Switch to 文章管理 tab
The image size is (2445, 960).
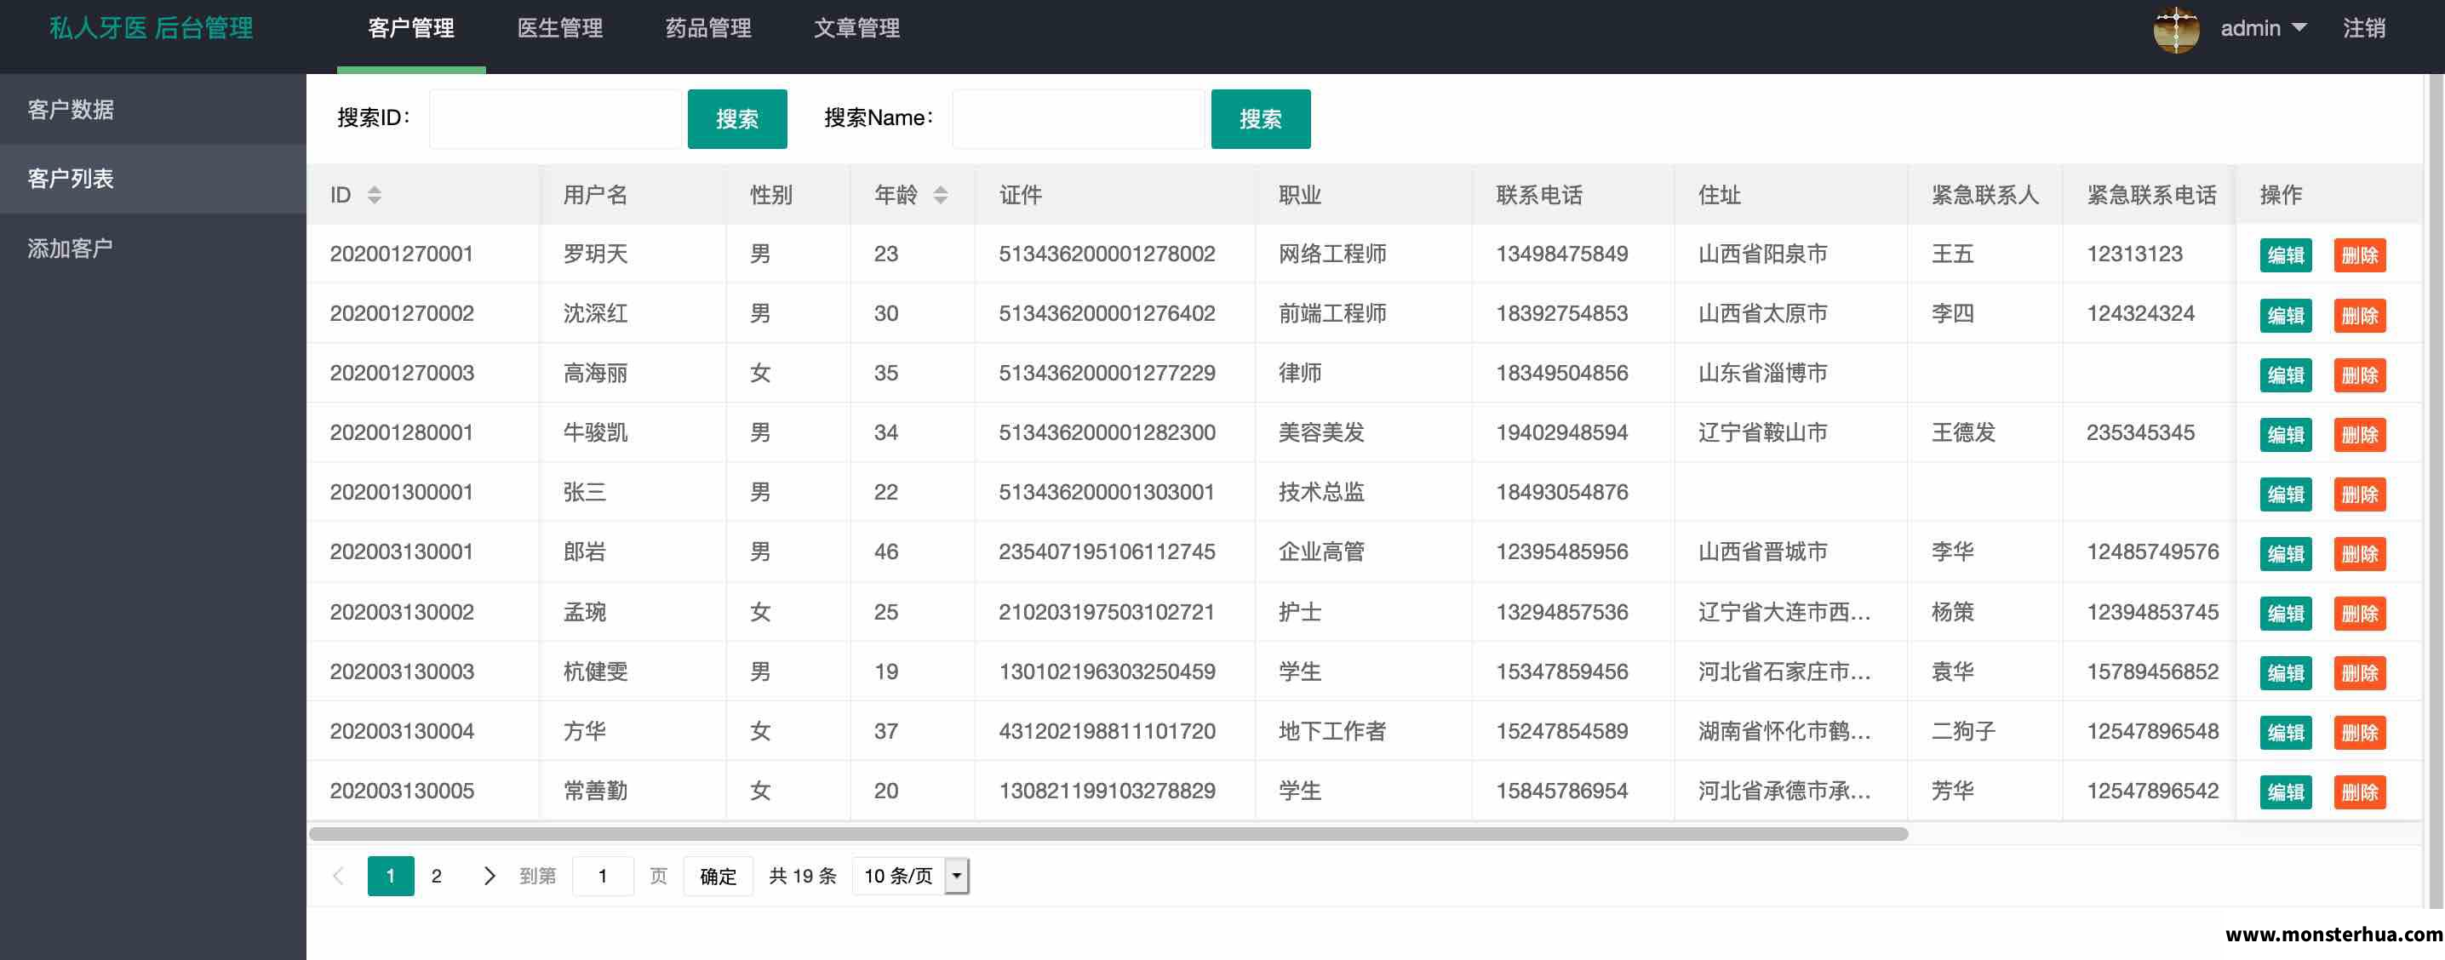[856, 28]
